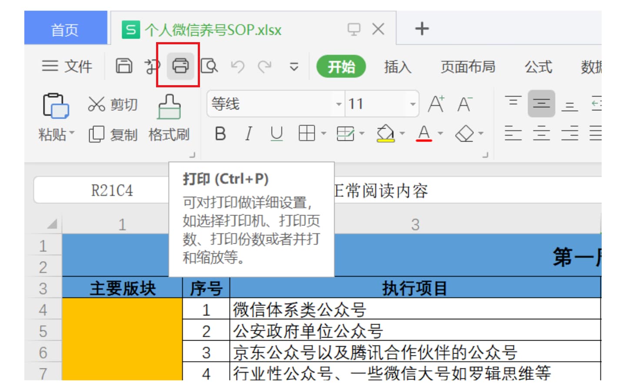Image resolution: width=626 pixels, height=391 pixels.
Task: Toggle Italic formatting
Action: [248, 134]
